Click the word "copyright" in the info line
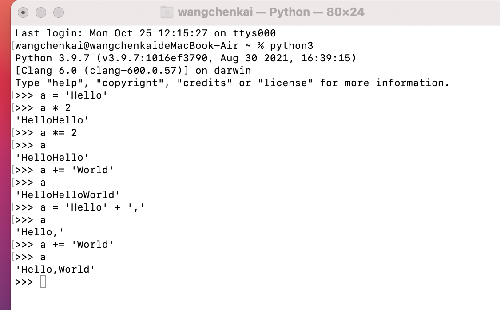500x310 pixels. 133,83
